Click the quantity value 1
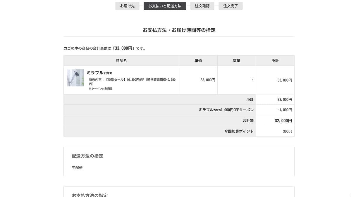This screenshot has width=351, height=197. tap(253, 80)
